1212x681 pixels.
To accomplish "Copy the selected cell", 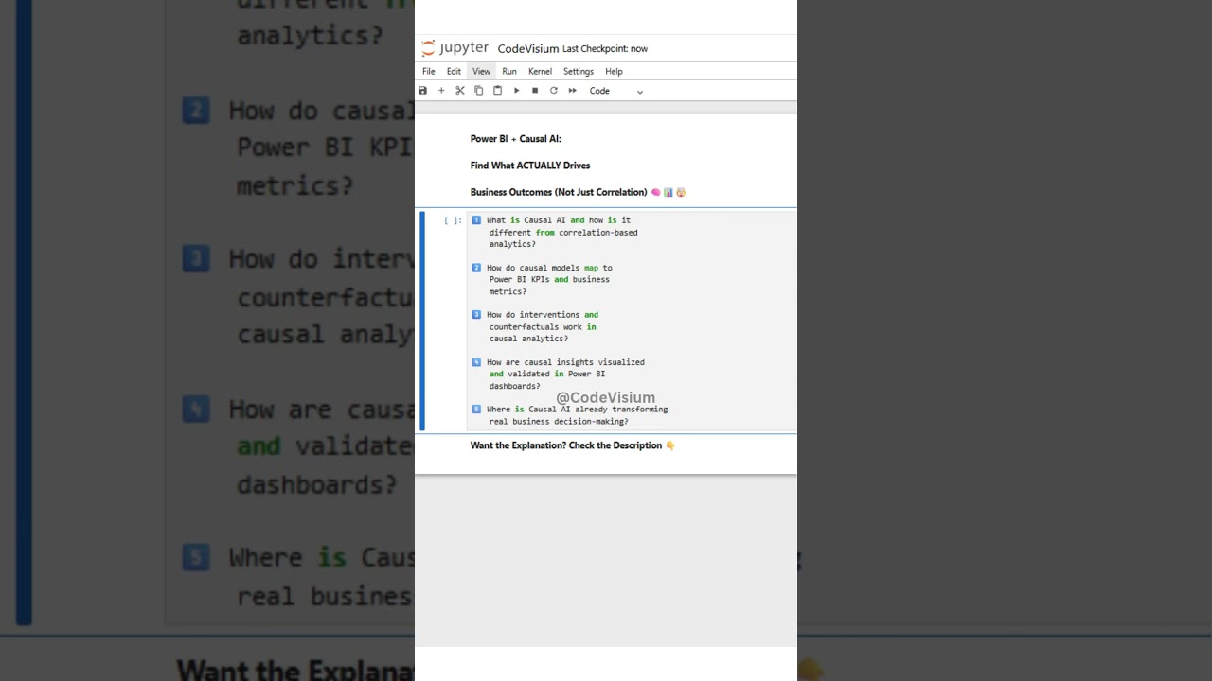I will [x=479, y=91].
